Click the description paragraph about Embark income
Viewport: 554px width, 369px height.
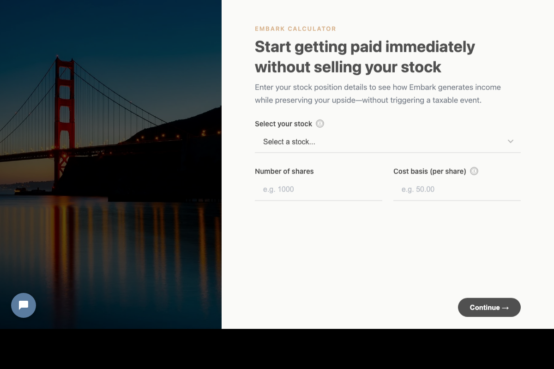pyautogui.click(x=378, y=94)
